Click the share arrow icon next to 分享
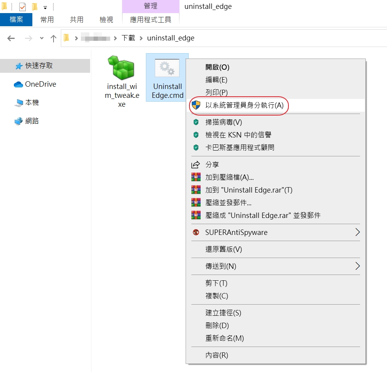The image size is (387, 372). click(x=196, y=165)
